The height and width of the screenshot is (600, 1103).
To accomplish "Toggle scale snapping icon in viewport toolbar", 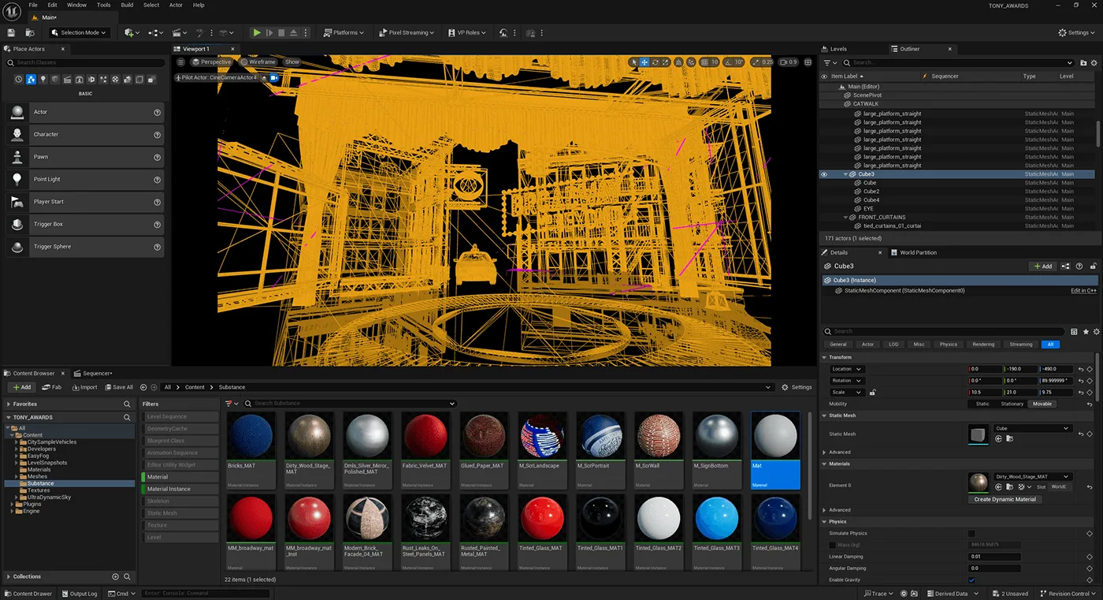I will [x=755, y=62].
